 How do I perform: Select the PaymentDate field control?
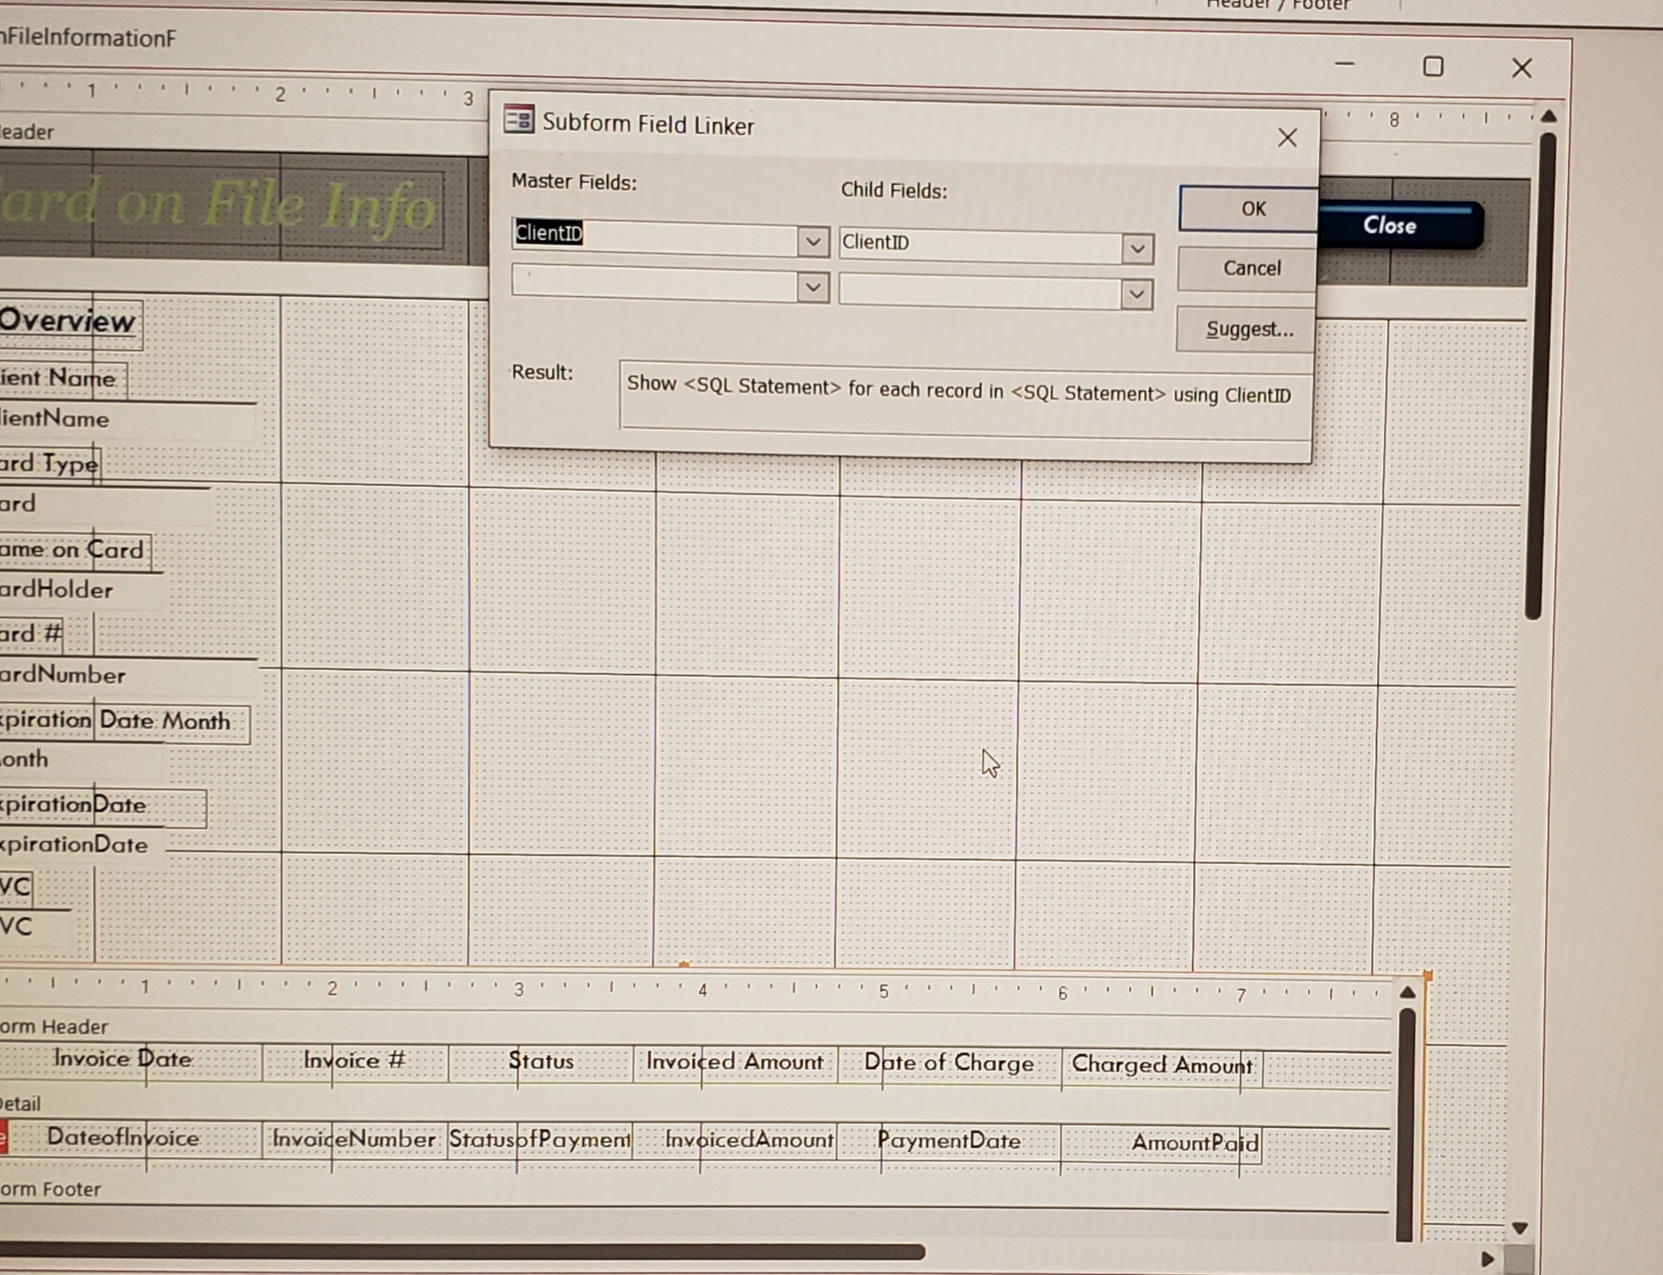click(x=948, y=1143)
